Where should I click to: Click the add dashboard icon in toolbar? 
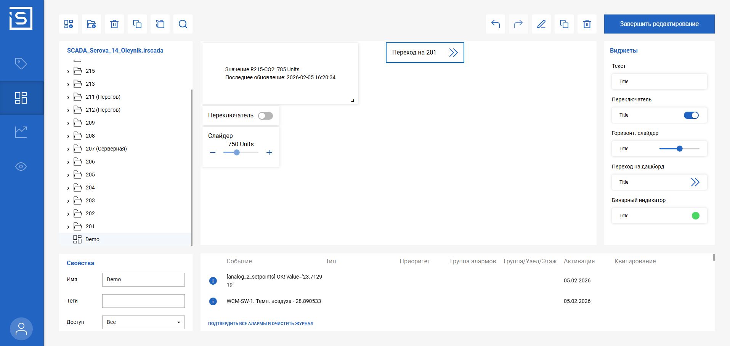[69, 24]
